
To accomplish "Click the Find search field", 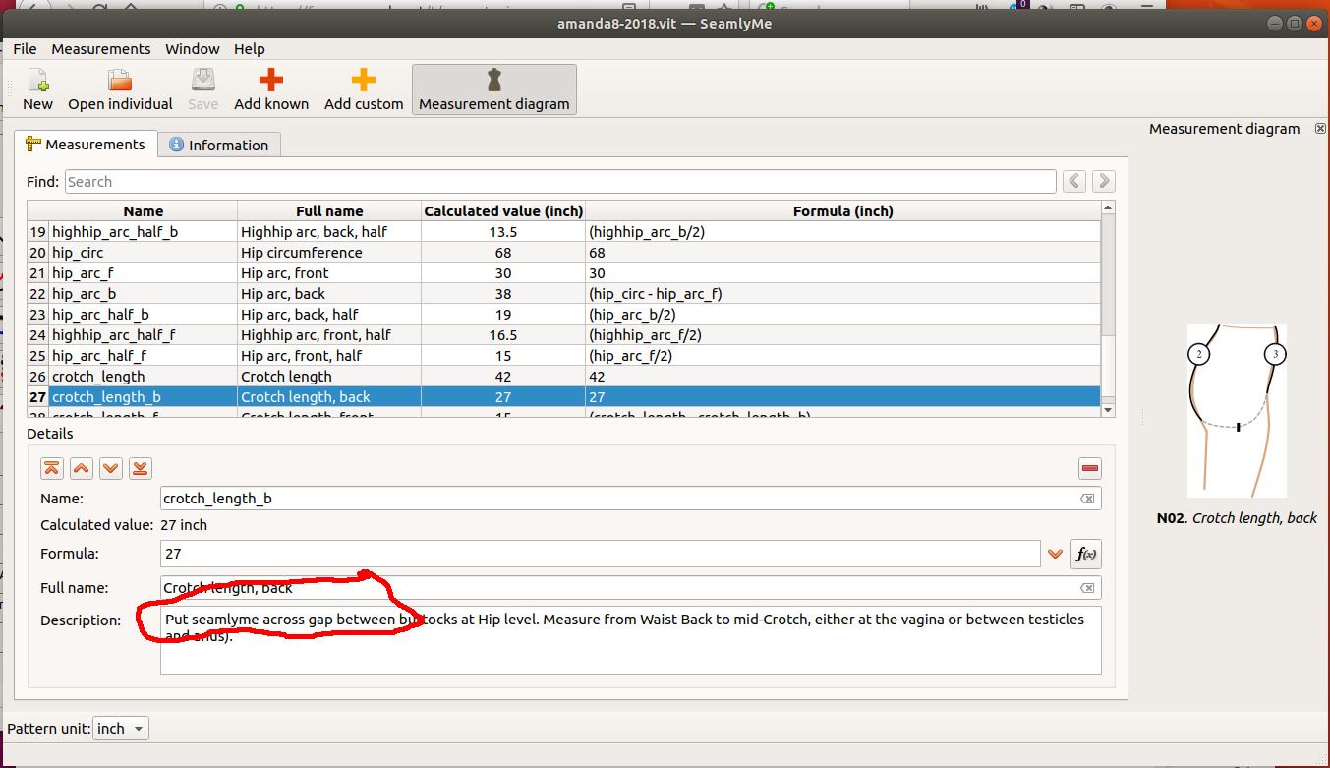I will pos(560,182).
